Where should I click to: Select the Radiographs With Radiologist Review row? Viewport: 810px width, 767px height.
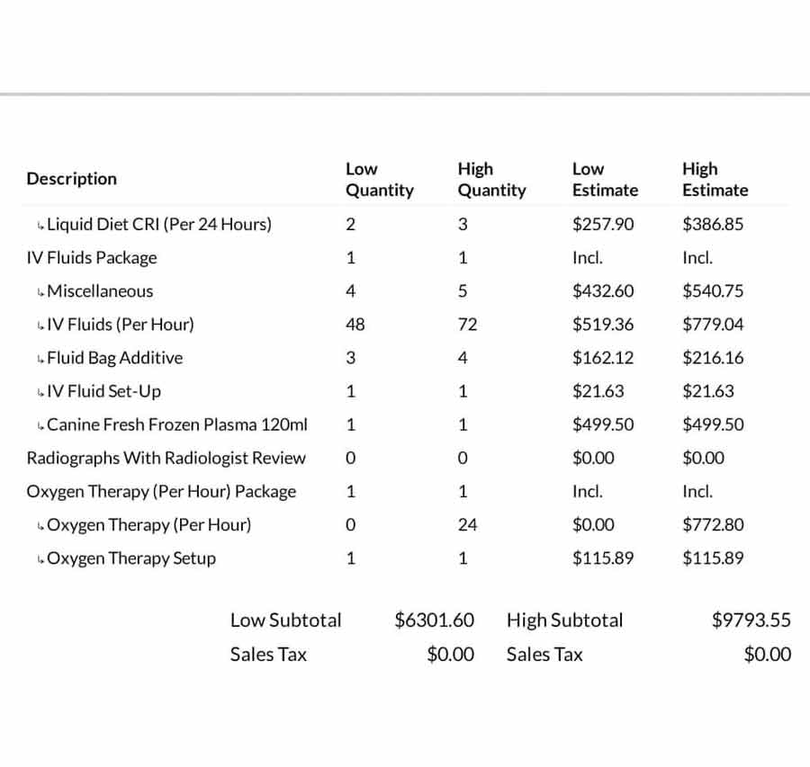click(166, 459)
